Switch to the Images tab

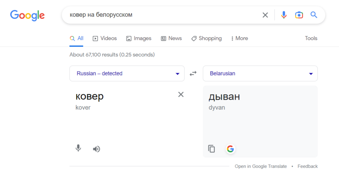pos(139,38)
